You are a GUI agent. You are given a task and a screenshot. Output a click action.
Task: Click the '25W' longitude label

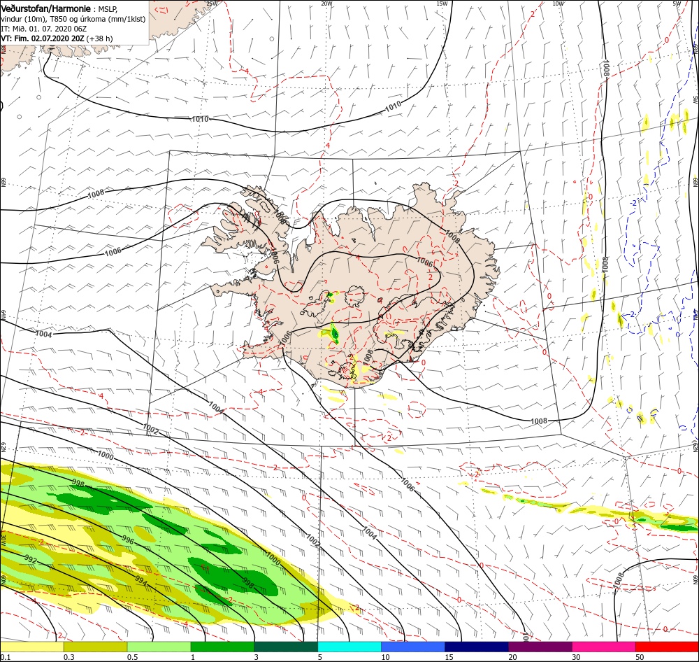pos(212,3)
